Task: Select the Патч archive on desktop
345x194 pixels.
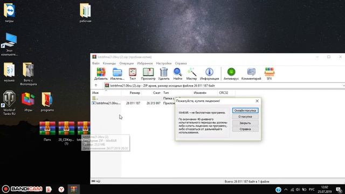Action: tap(47, 131)
